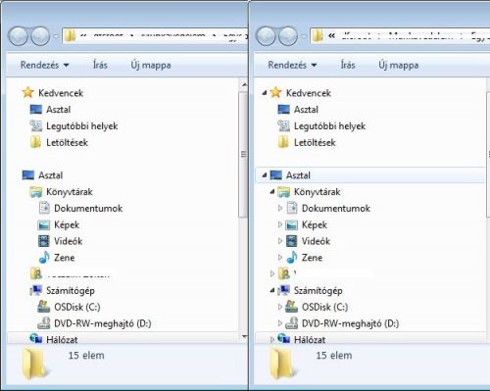The width and height of the screenshot is (490, 391).
Task: Click the back arrow in right window
Action: 267,36
